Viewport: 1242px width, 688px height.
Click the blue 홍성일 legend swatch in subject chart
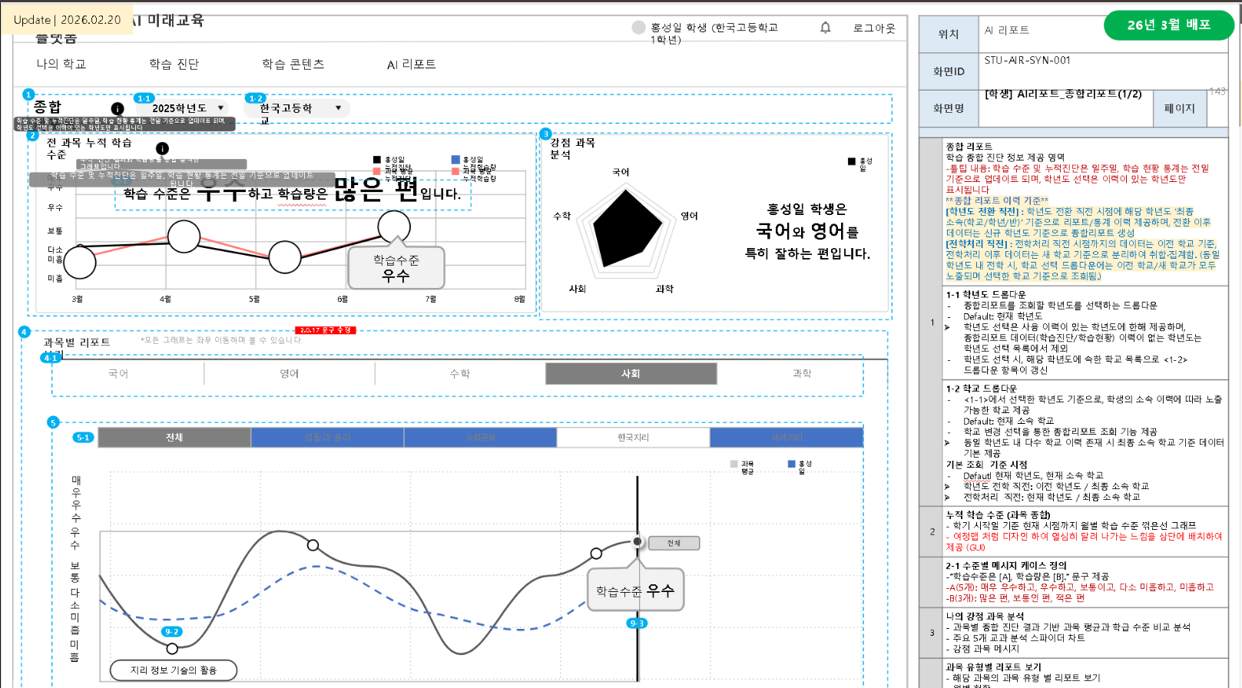click(791, 464)
